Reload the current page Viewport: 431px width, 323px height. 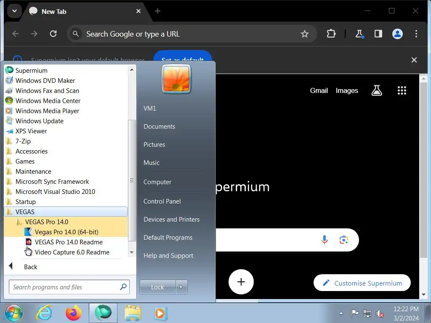pyautogui.click(x=53, y=34)
